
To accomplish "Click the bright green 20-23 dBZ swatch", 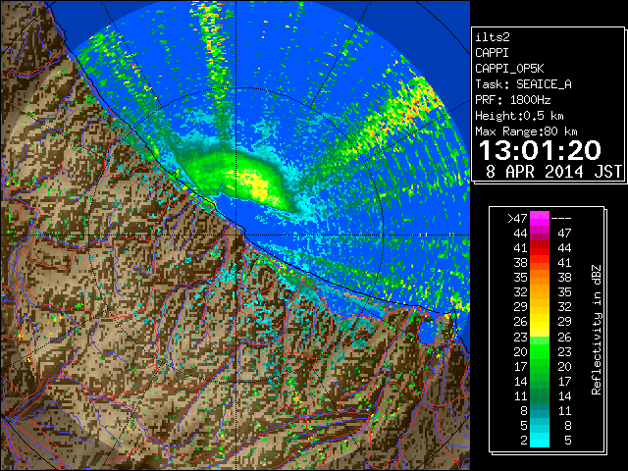I will click(x=540, y=351).
